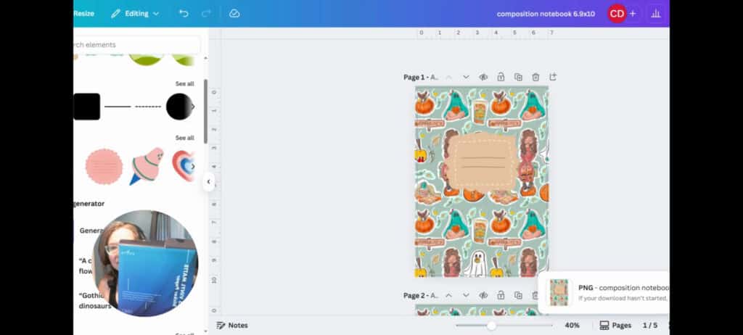This screenshot has width=743, height=335.
Task: Delete Page 1 with the trash icon
Action: click(x=535, y=77)
